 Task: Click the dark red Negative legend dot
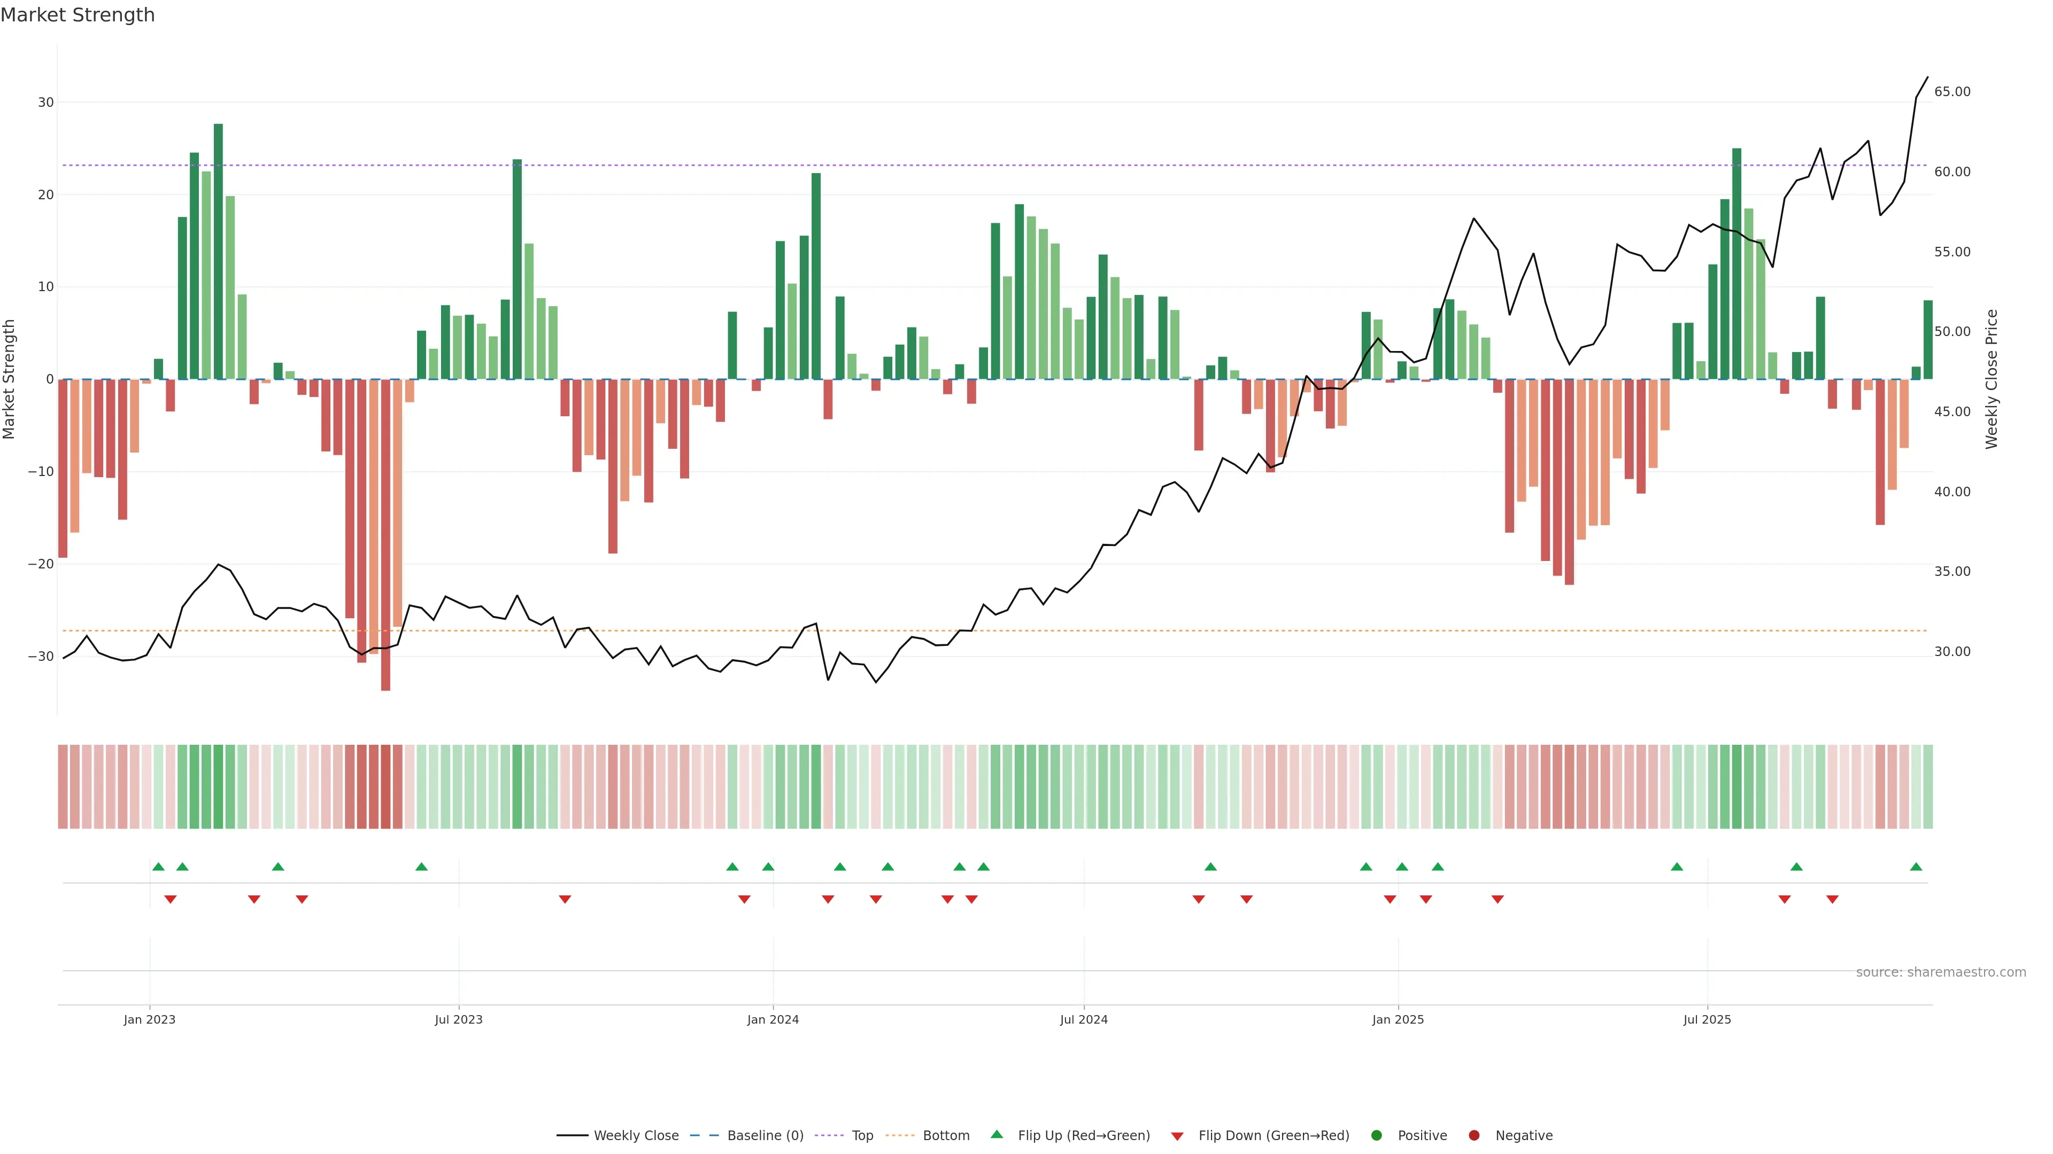click(x=1473, y=1135)
